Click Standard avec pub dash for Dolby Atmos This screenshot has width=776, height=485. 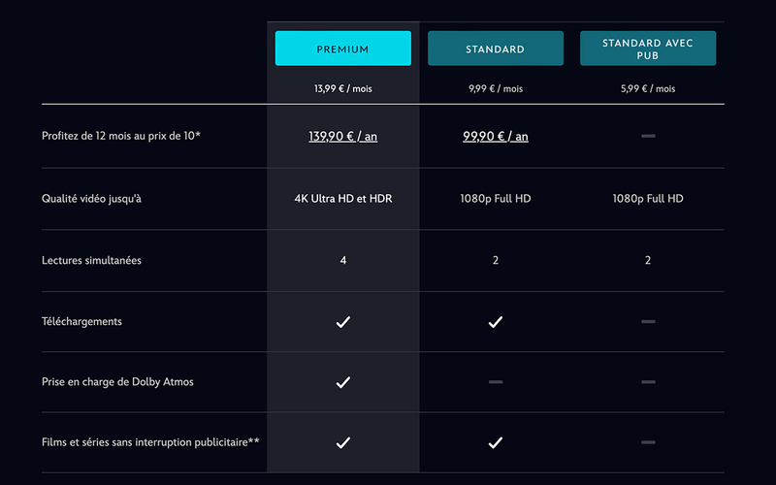tap(647, 382)
